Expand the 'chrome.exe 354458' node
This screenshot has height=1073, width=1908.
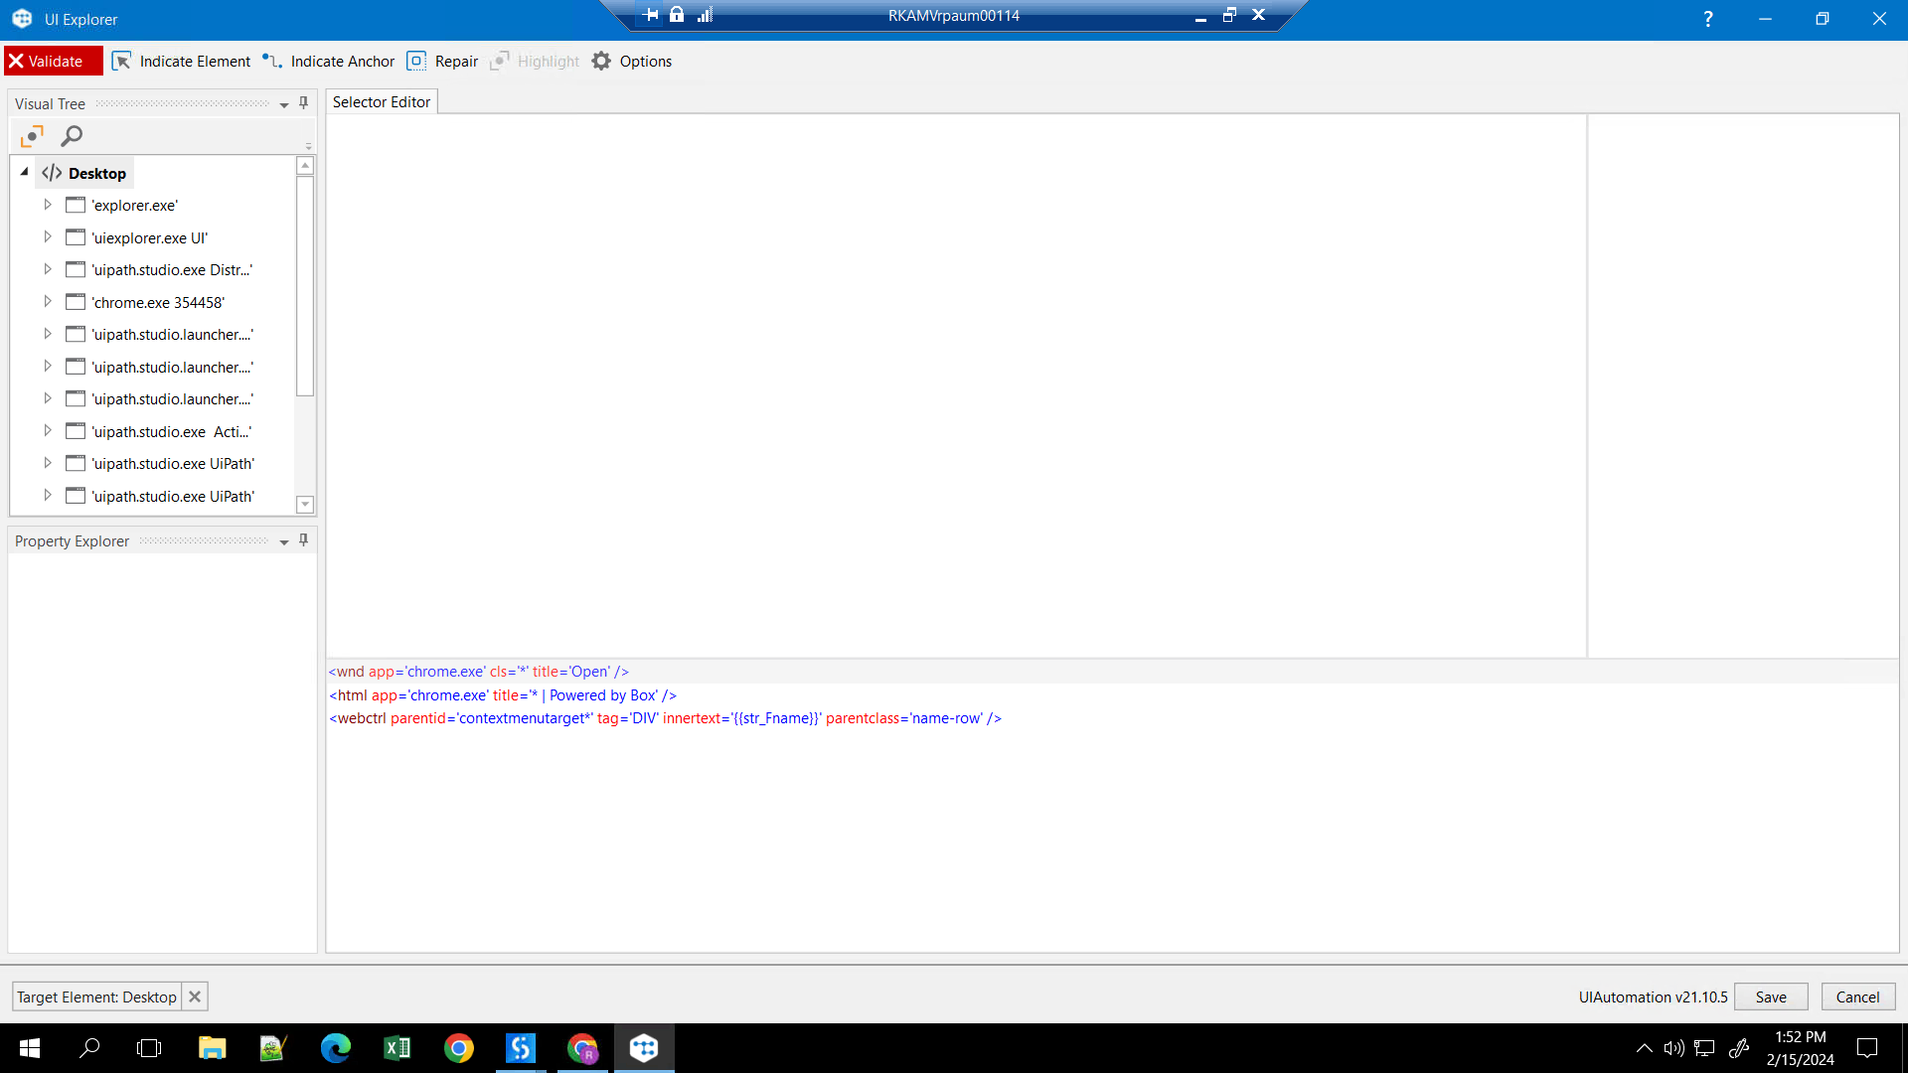47,302
